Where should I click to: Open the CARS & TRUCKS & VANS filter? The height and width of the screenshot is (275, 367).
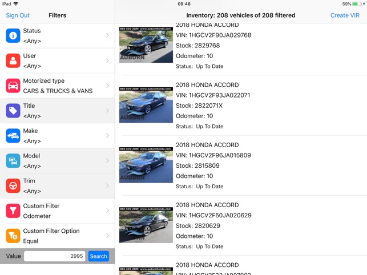click(x=57, y=86)
